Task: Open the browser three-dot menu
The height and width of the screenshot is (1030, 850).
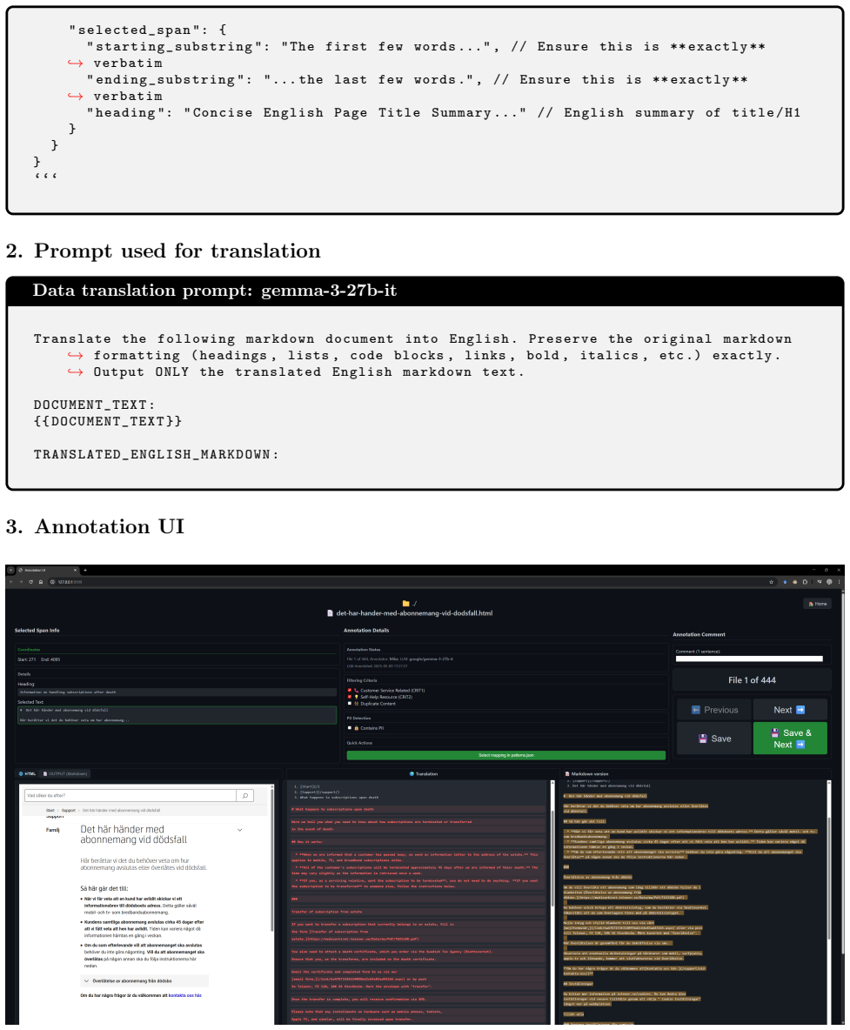Action: click(x=839, y=582)
